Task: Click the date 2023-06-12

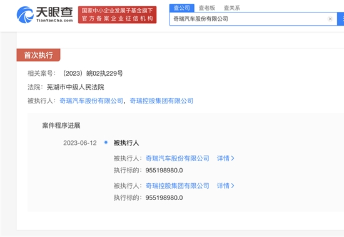Action: point(80,143)
